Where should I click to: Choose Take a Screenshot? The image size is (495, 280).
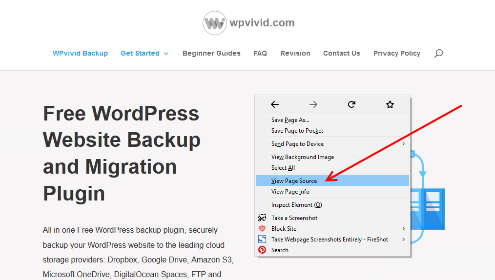click(332, 218)
